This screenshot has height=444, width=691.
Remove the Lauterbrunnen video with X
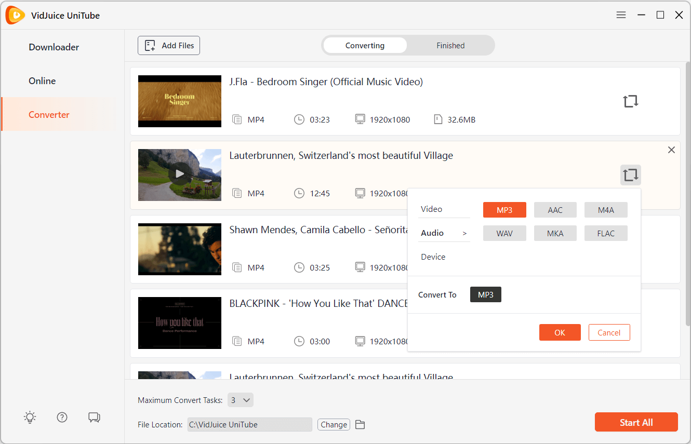[671, 150]
